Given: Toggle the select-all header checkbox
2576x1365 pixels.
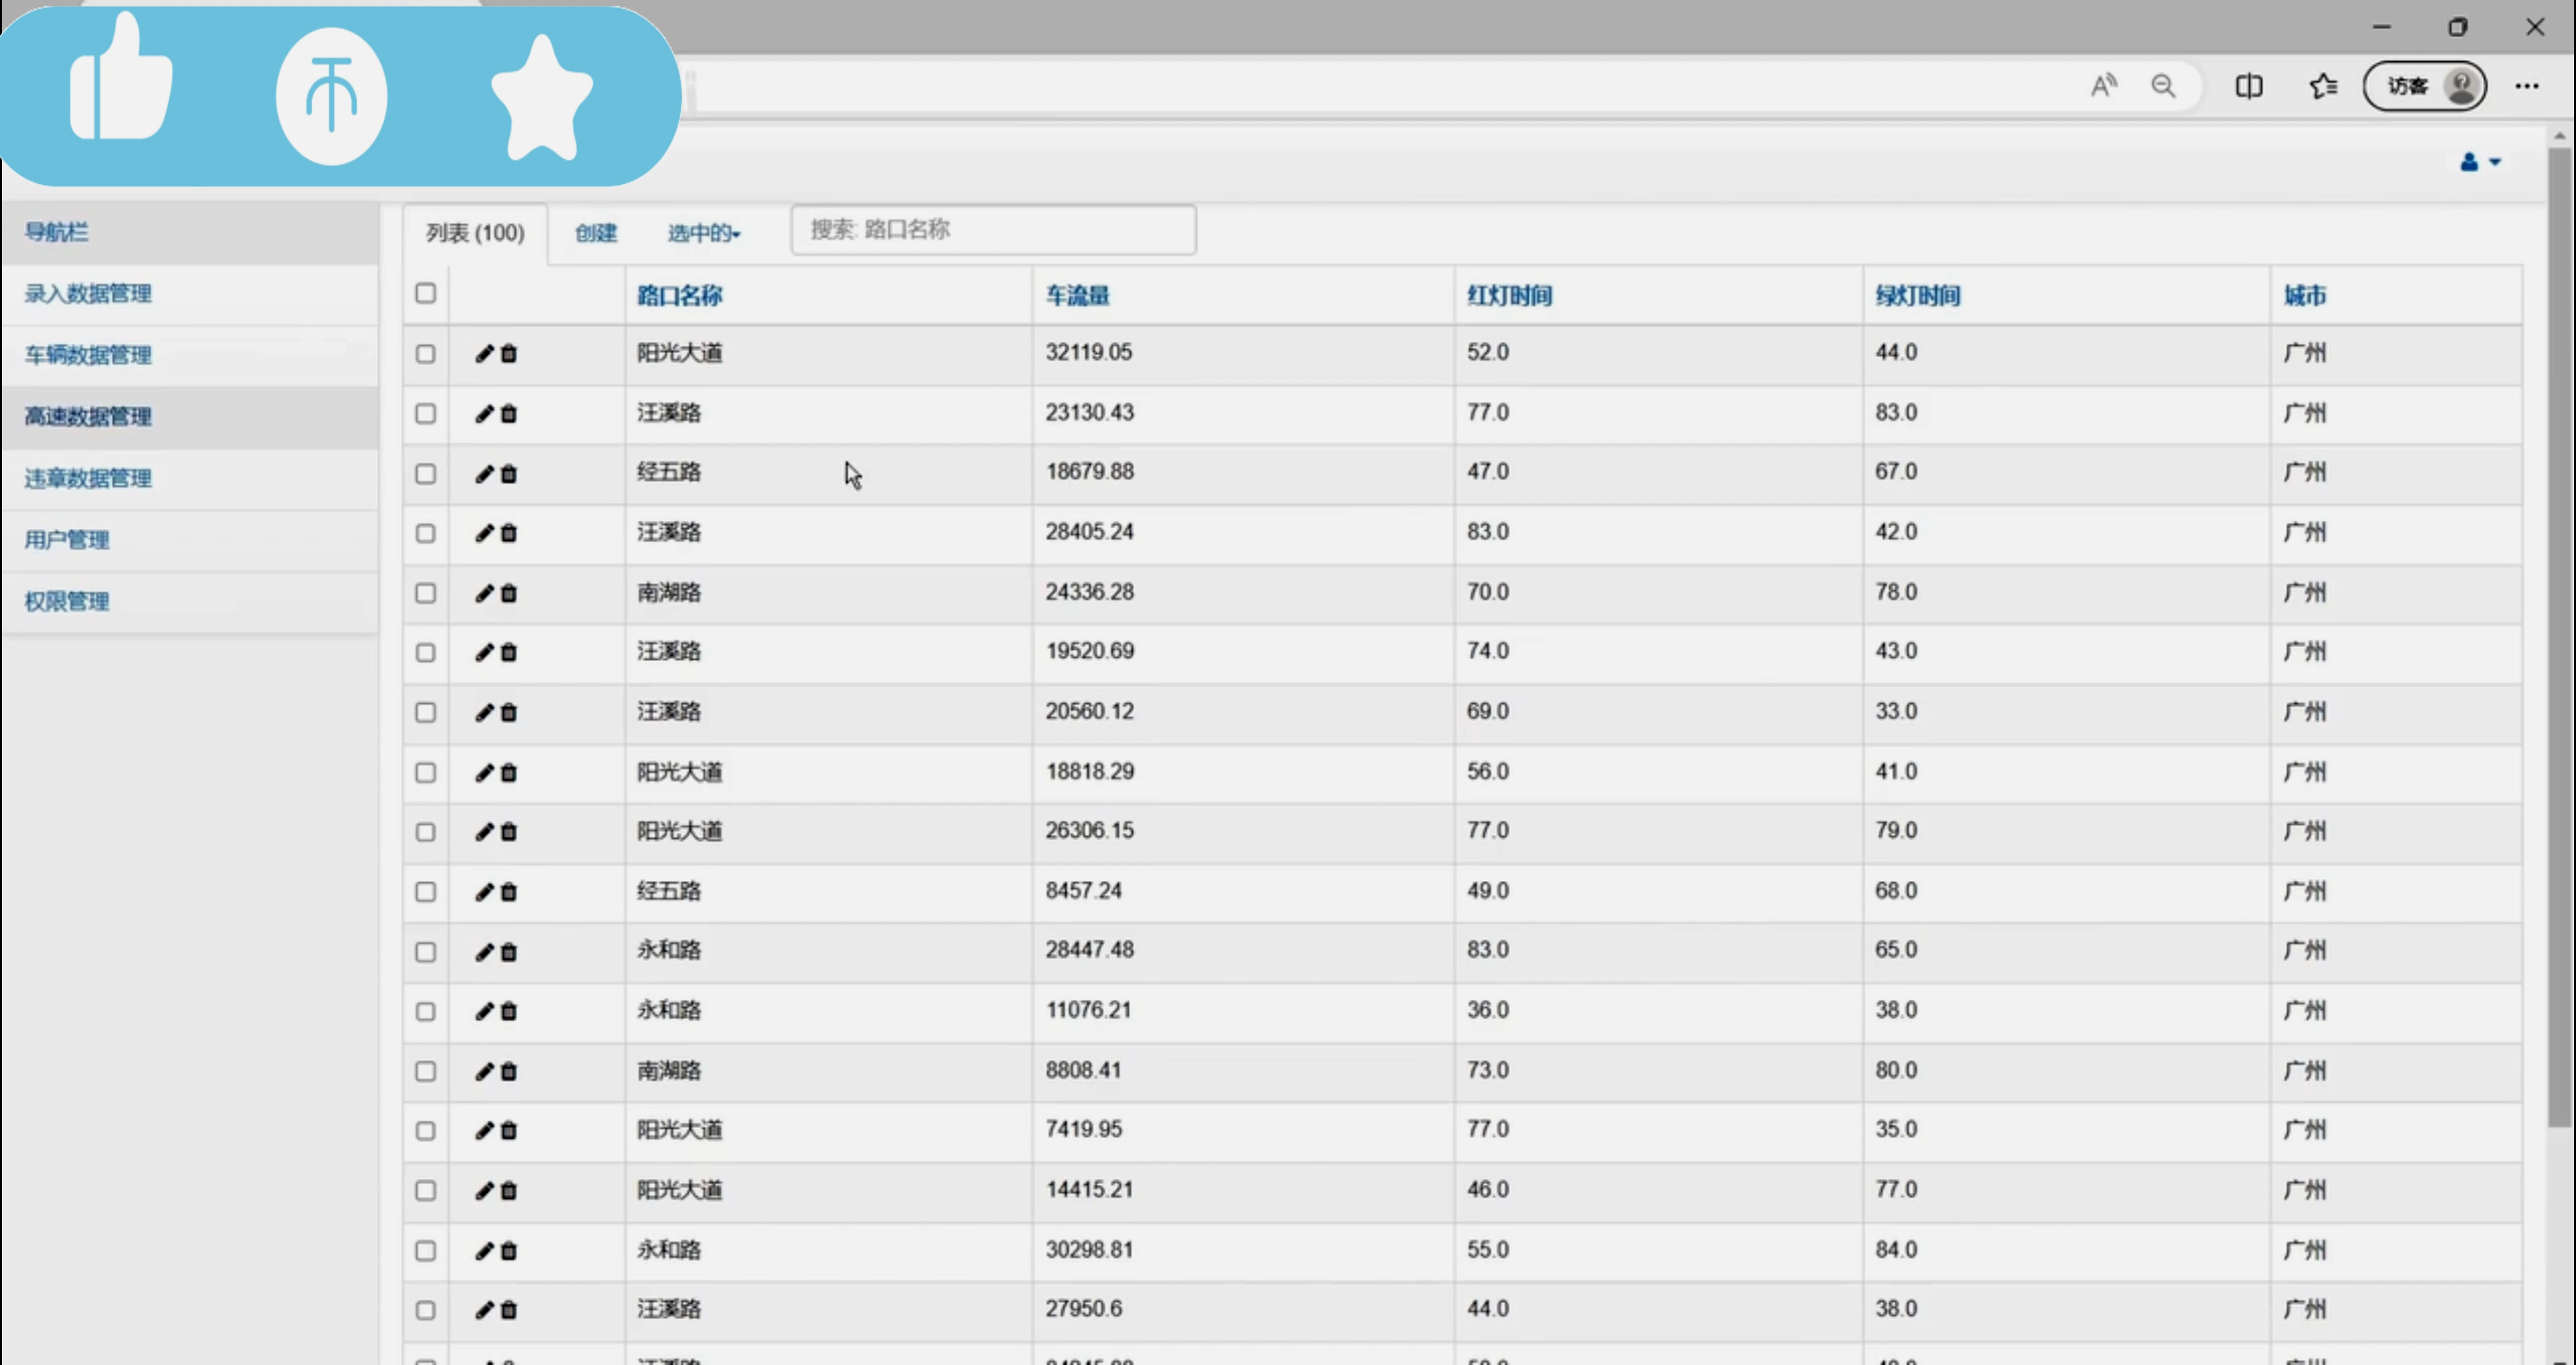Looking at the screenshot, I should tap(426, 293).
